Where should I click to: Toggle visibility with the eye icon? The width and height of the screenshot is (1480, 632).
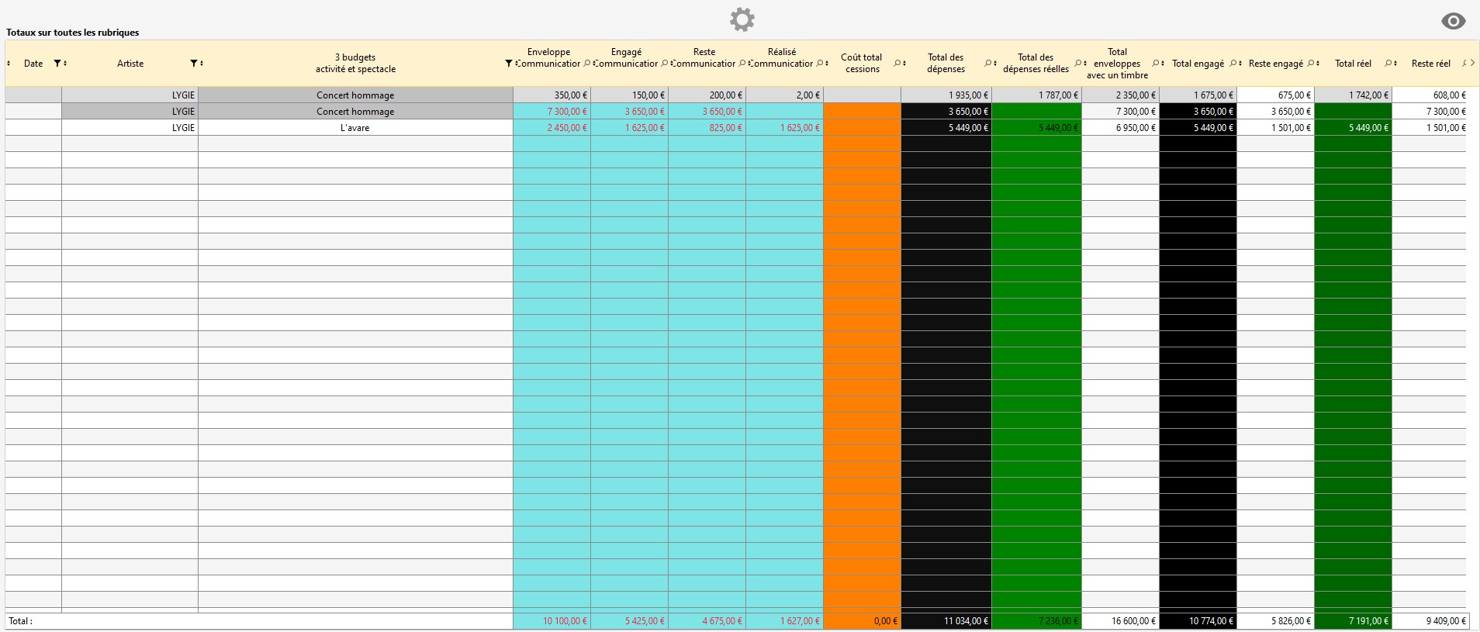(1453, 22)
